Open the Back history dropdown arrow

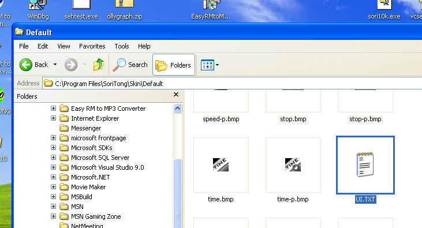click(x=55, y=65)
